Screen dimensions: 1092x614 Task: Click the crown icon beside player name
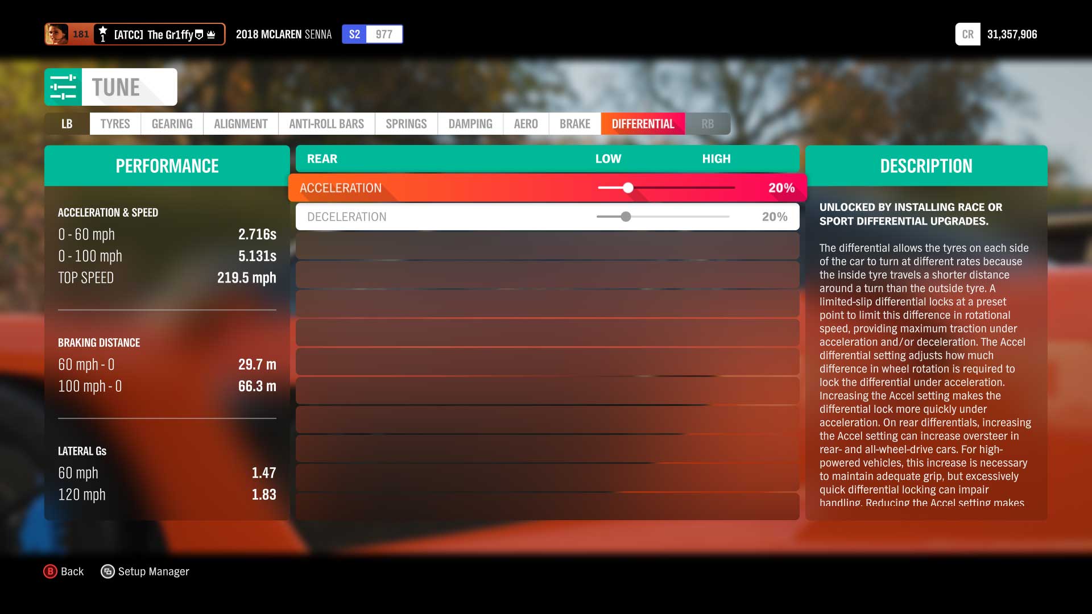(211, 35)
